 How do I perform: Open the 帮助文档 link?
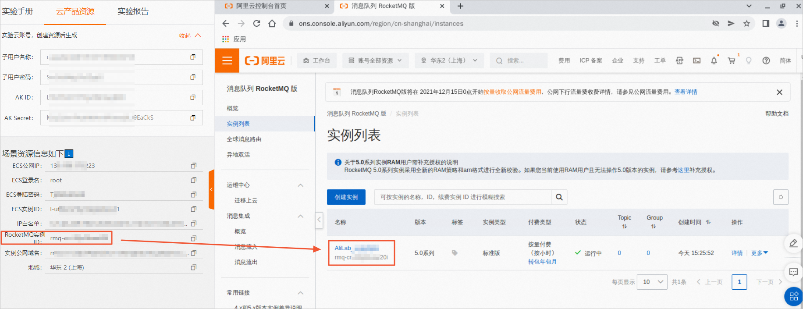777,114
